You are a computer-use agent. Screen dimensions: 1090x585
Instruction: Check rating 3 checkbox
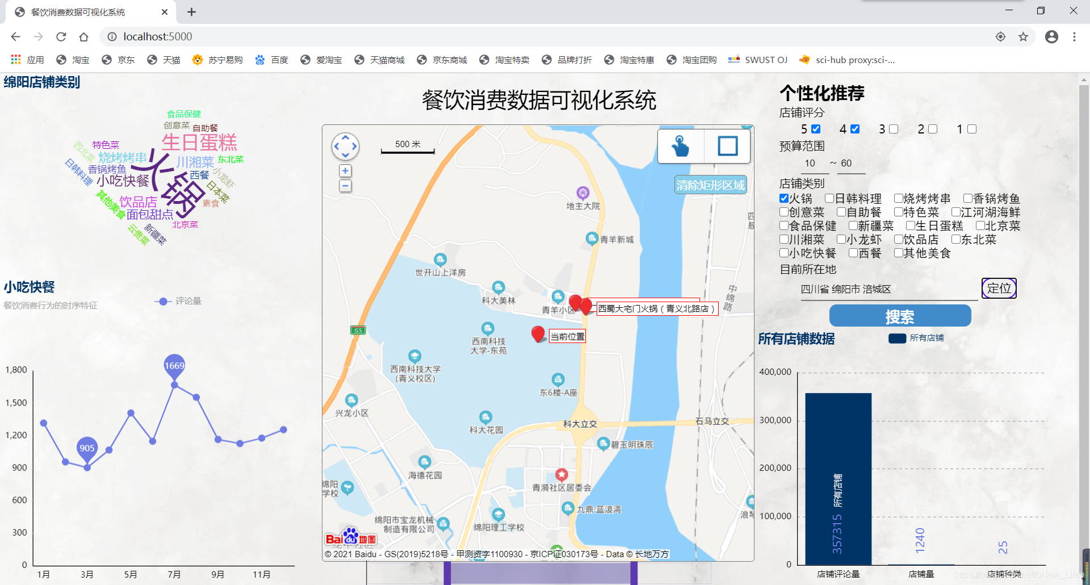click(894, 129)
